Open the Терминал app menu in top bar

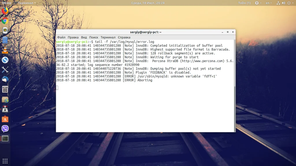tap(25, 3)
